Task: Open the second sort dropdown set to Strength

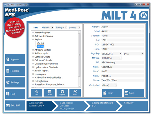Action: pyautogui.click(x=61, y=28)
